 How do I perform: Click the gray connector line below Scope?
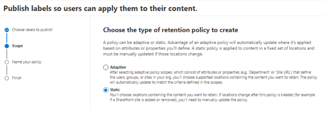7,54
